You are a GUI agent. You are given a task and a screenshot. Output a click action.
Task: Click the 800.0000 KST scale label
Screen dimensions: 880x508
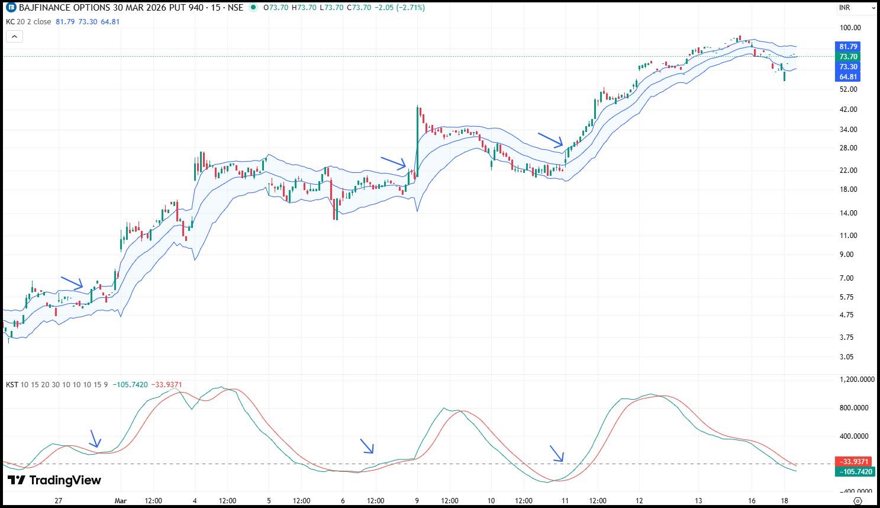pos(855,408)
